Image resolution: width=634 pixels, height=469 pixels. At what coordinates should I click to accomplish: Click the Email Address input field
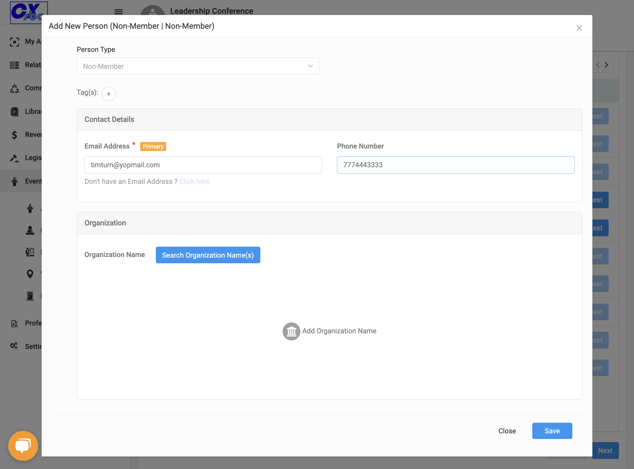(x=203, y=165)
